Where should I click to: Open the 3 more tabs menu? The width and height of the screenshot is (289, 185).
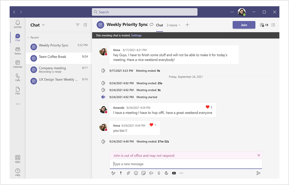[173, 25]
